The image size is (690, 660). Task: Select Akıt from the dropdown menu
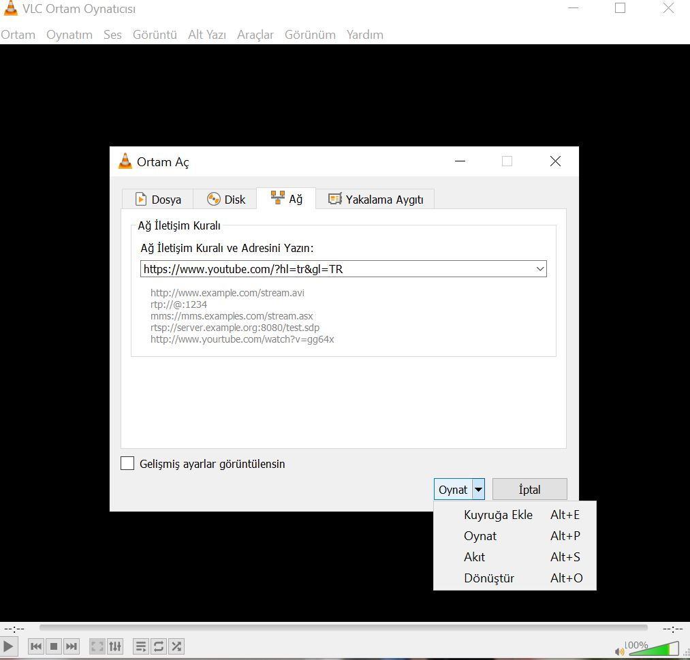(515, 557)
